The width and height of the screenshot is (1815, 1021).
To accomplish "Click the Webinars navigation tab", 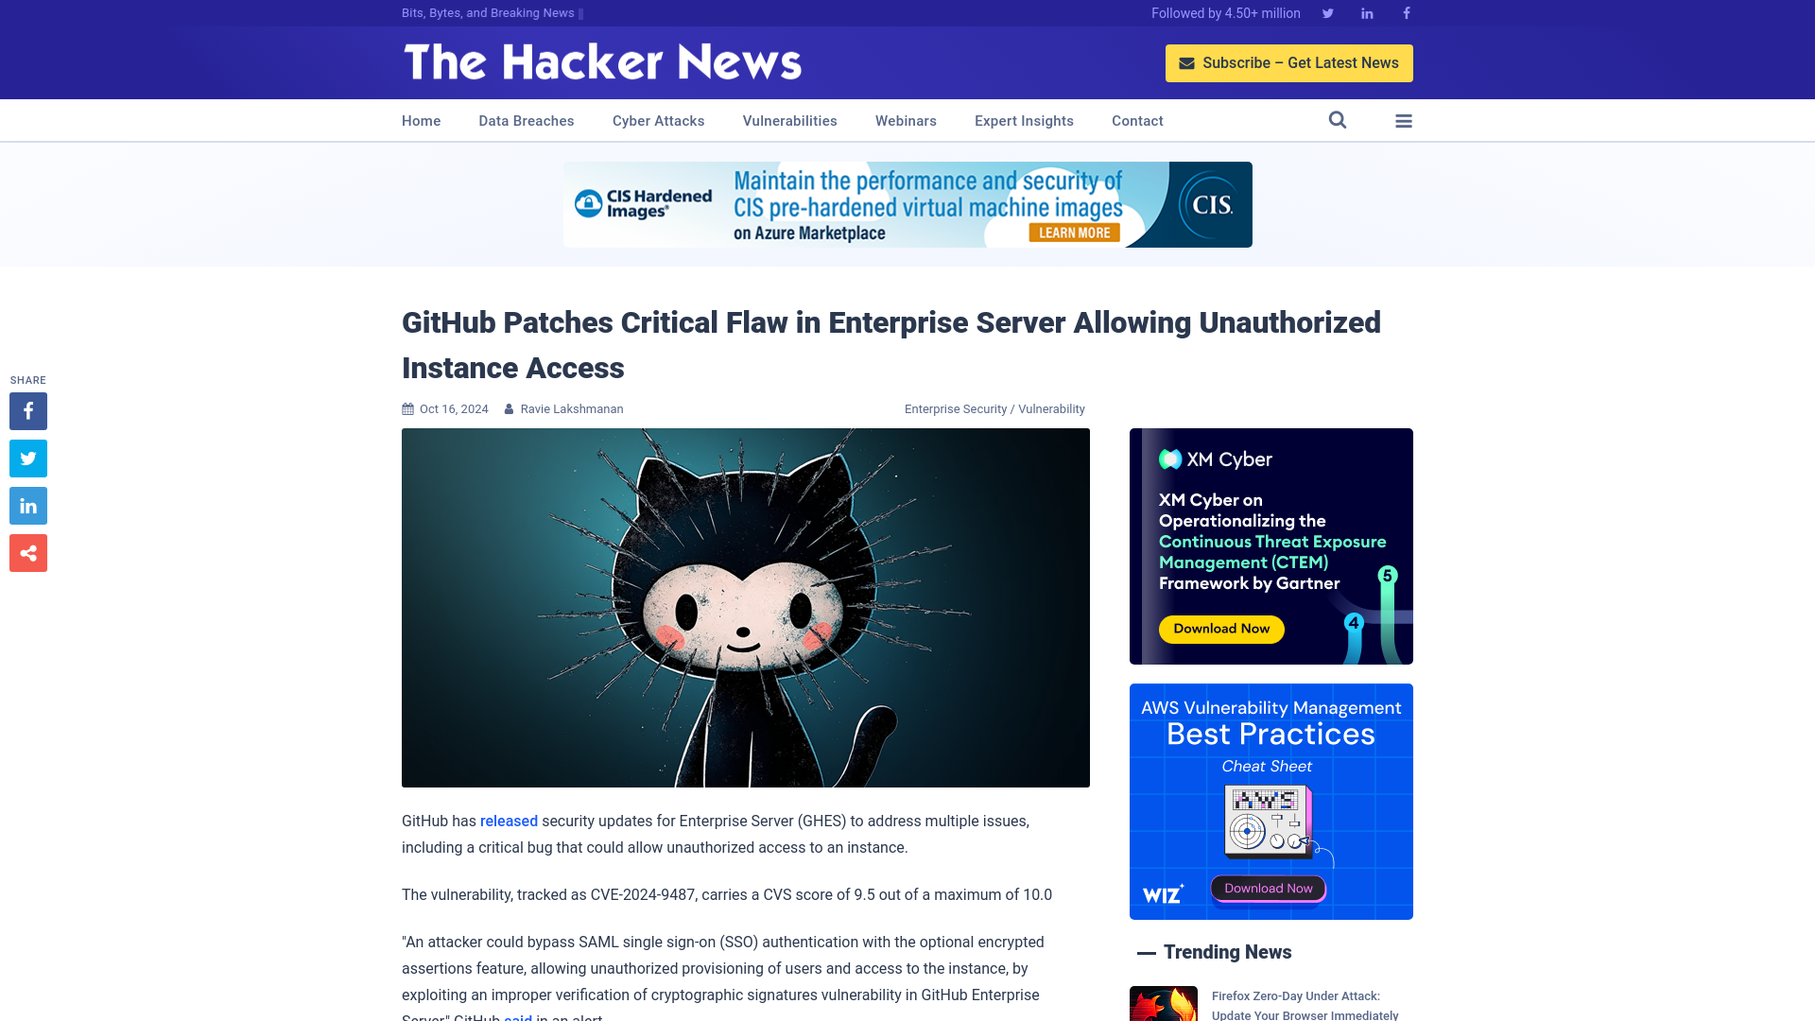I will coord(907,120).
